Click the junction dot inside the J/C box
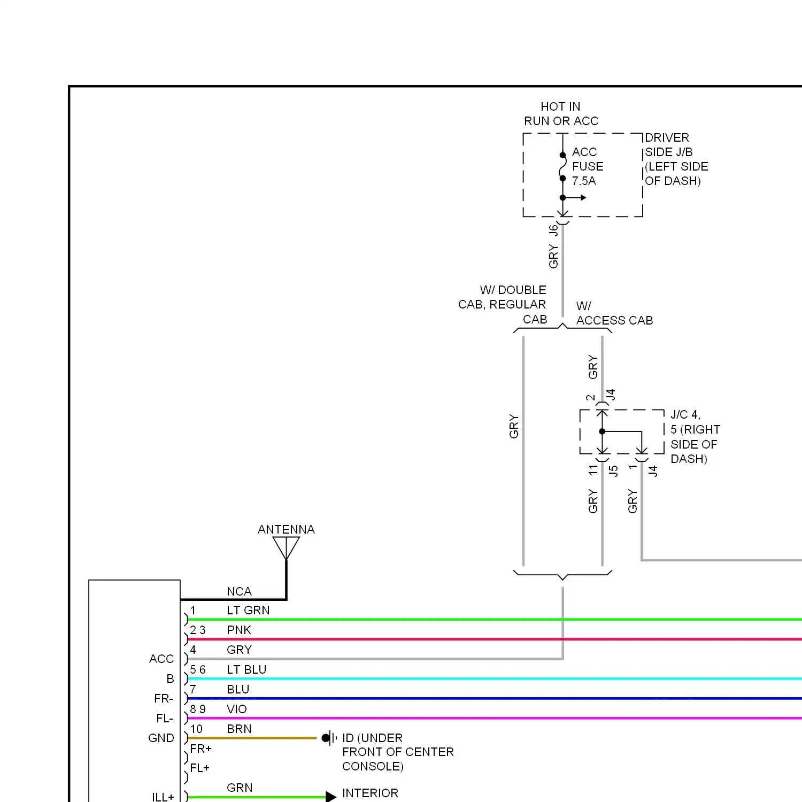This screenshot has height=802, width=802. pyautogui.click(x=602, y=431)
